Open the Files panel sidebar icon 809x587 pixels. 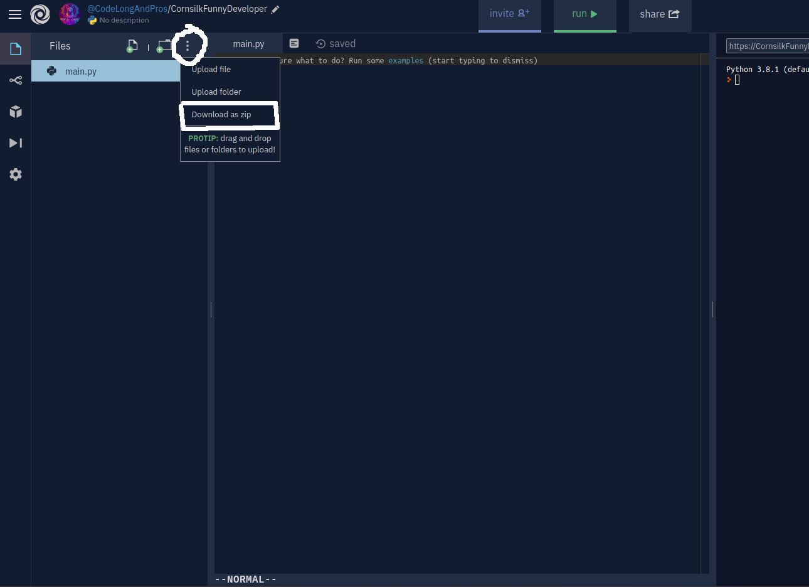tap(16, 49)
